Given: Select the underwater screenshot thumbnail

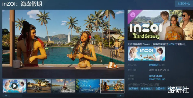Looking at the screenshot, I should (x=88, y=86).
